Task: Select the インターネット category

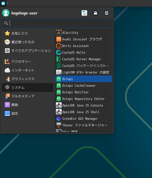Action: (x=28, y=70)
